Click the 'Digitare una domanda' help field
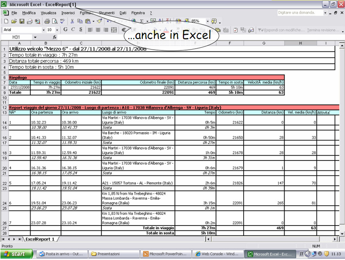345x260 pixels. 300,13
